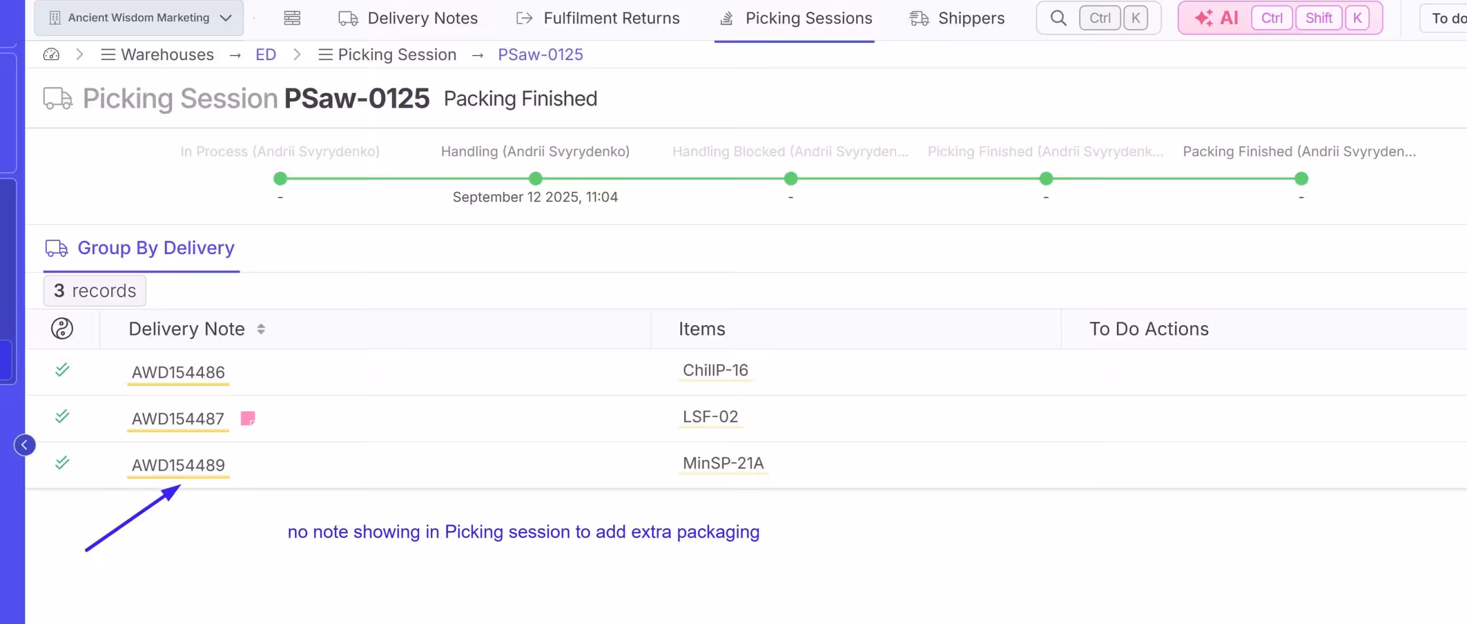The image size is (1467, 624).
Task: Click the green double-check on AWD154489 row
Action: coord(62,463)
